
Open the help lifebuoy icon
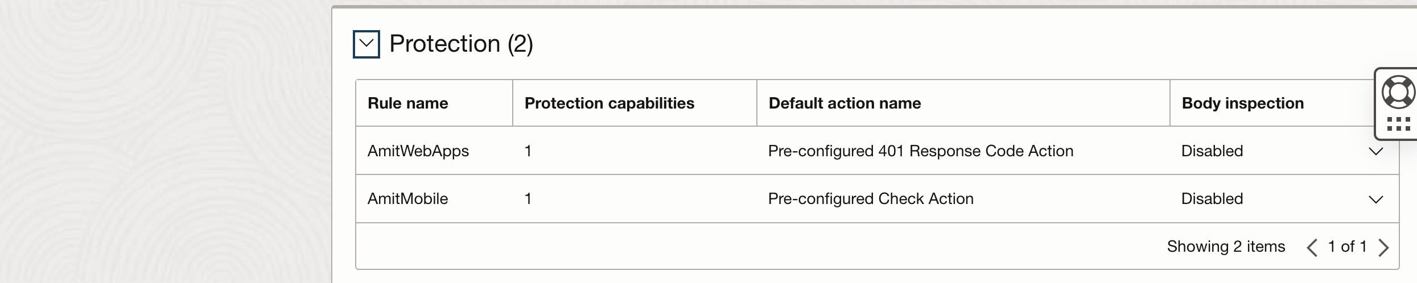pos(1398,92)
